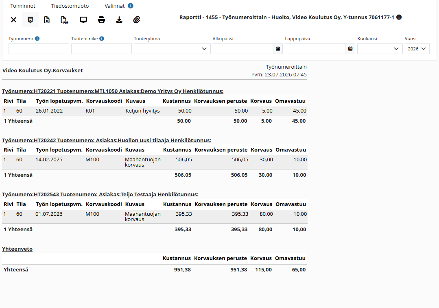
Task: Click the info icon after the Y-tunnus title
Action: [x=399, y=17]
